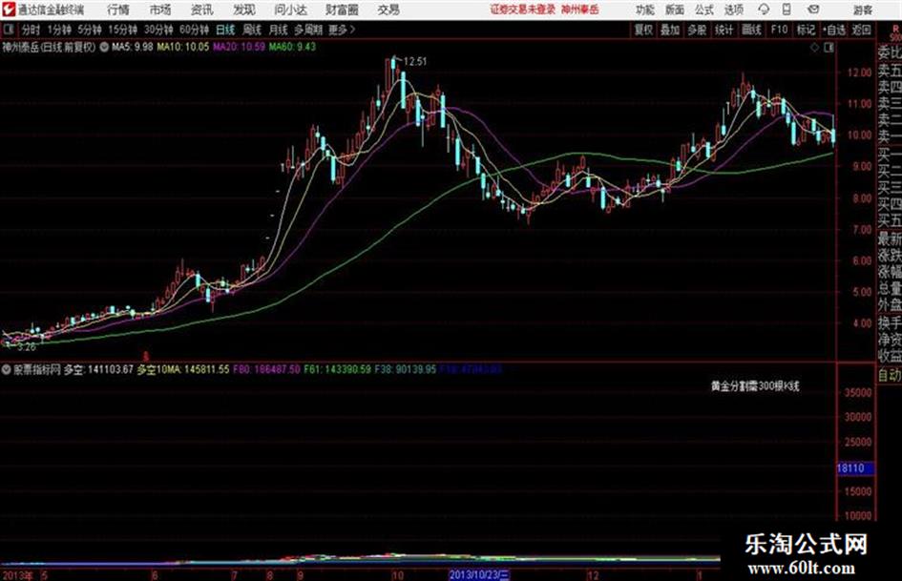
Task: Click the 神州泰岳(日线 前复权) chart title
Action: pos(49,47)
